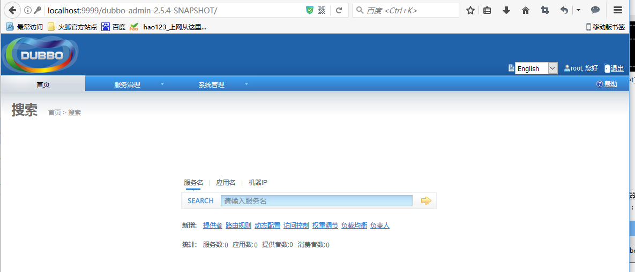Select the 首页 navigation tab

[x=43, y=84]
